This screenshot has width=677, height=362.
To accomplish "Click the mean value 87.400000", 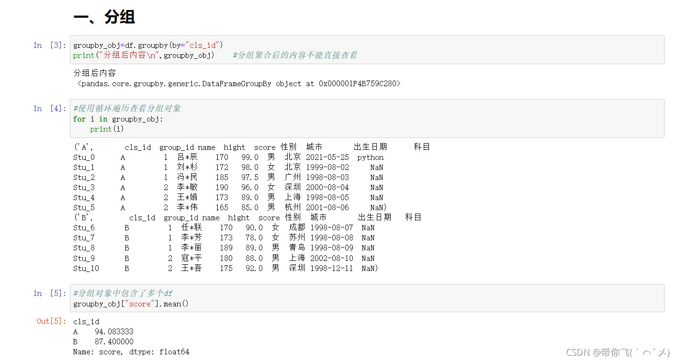I will pyautogui.click(x=114, y=342).
